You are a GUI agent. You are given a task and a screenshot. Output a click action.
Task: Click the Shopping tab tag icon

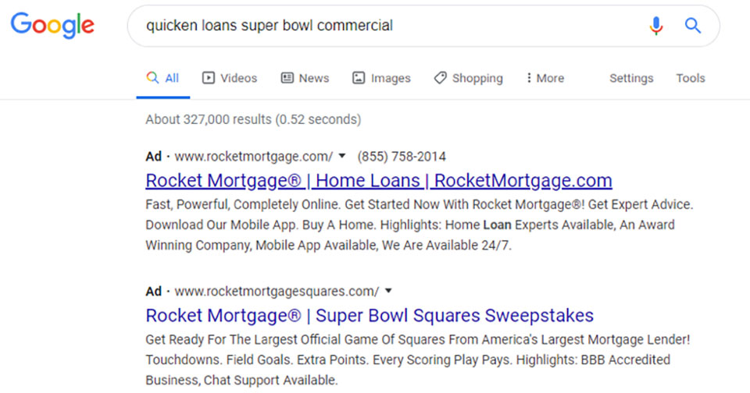tap(440, 78)
